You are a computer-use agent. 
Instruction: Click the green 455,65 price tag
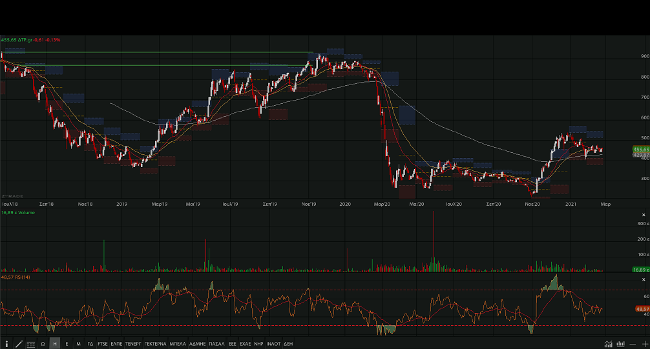tap(641, 149)
